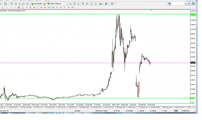
Task: Switch chart to M15 timeframe
Action: tap(49, 7)
